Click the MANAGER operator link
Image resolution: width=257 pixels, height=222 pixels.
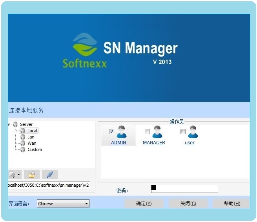click(154, 143)
